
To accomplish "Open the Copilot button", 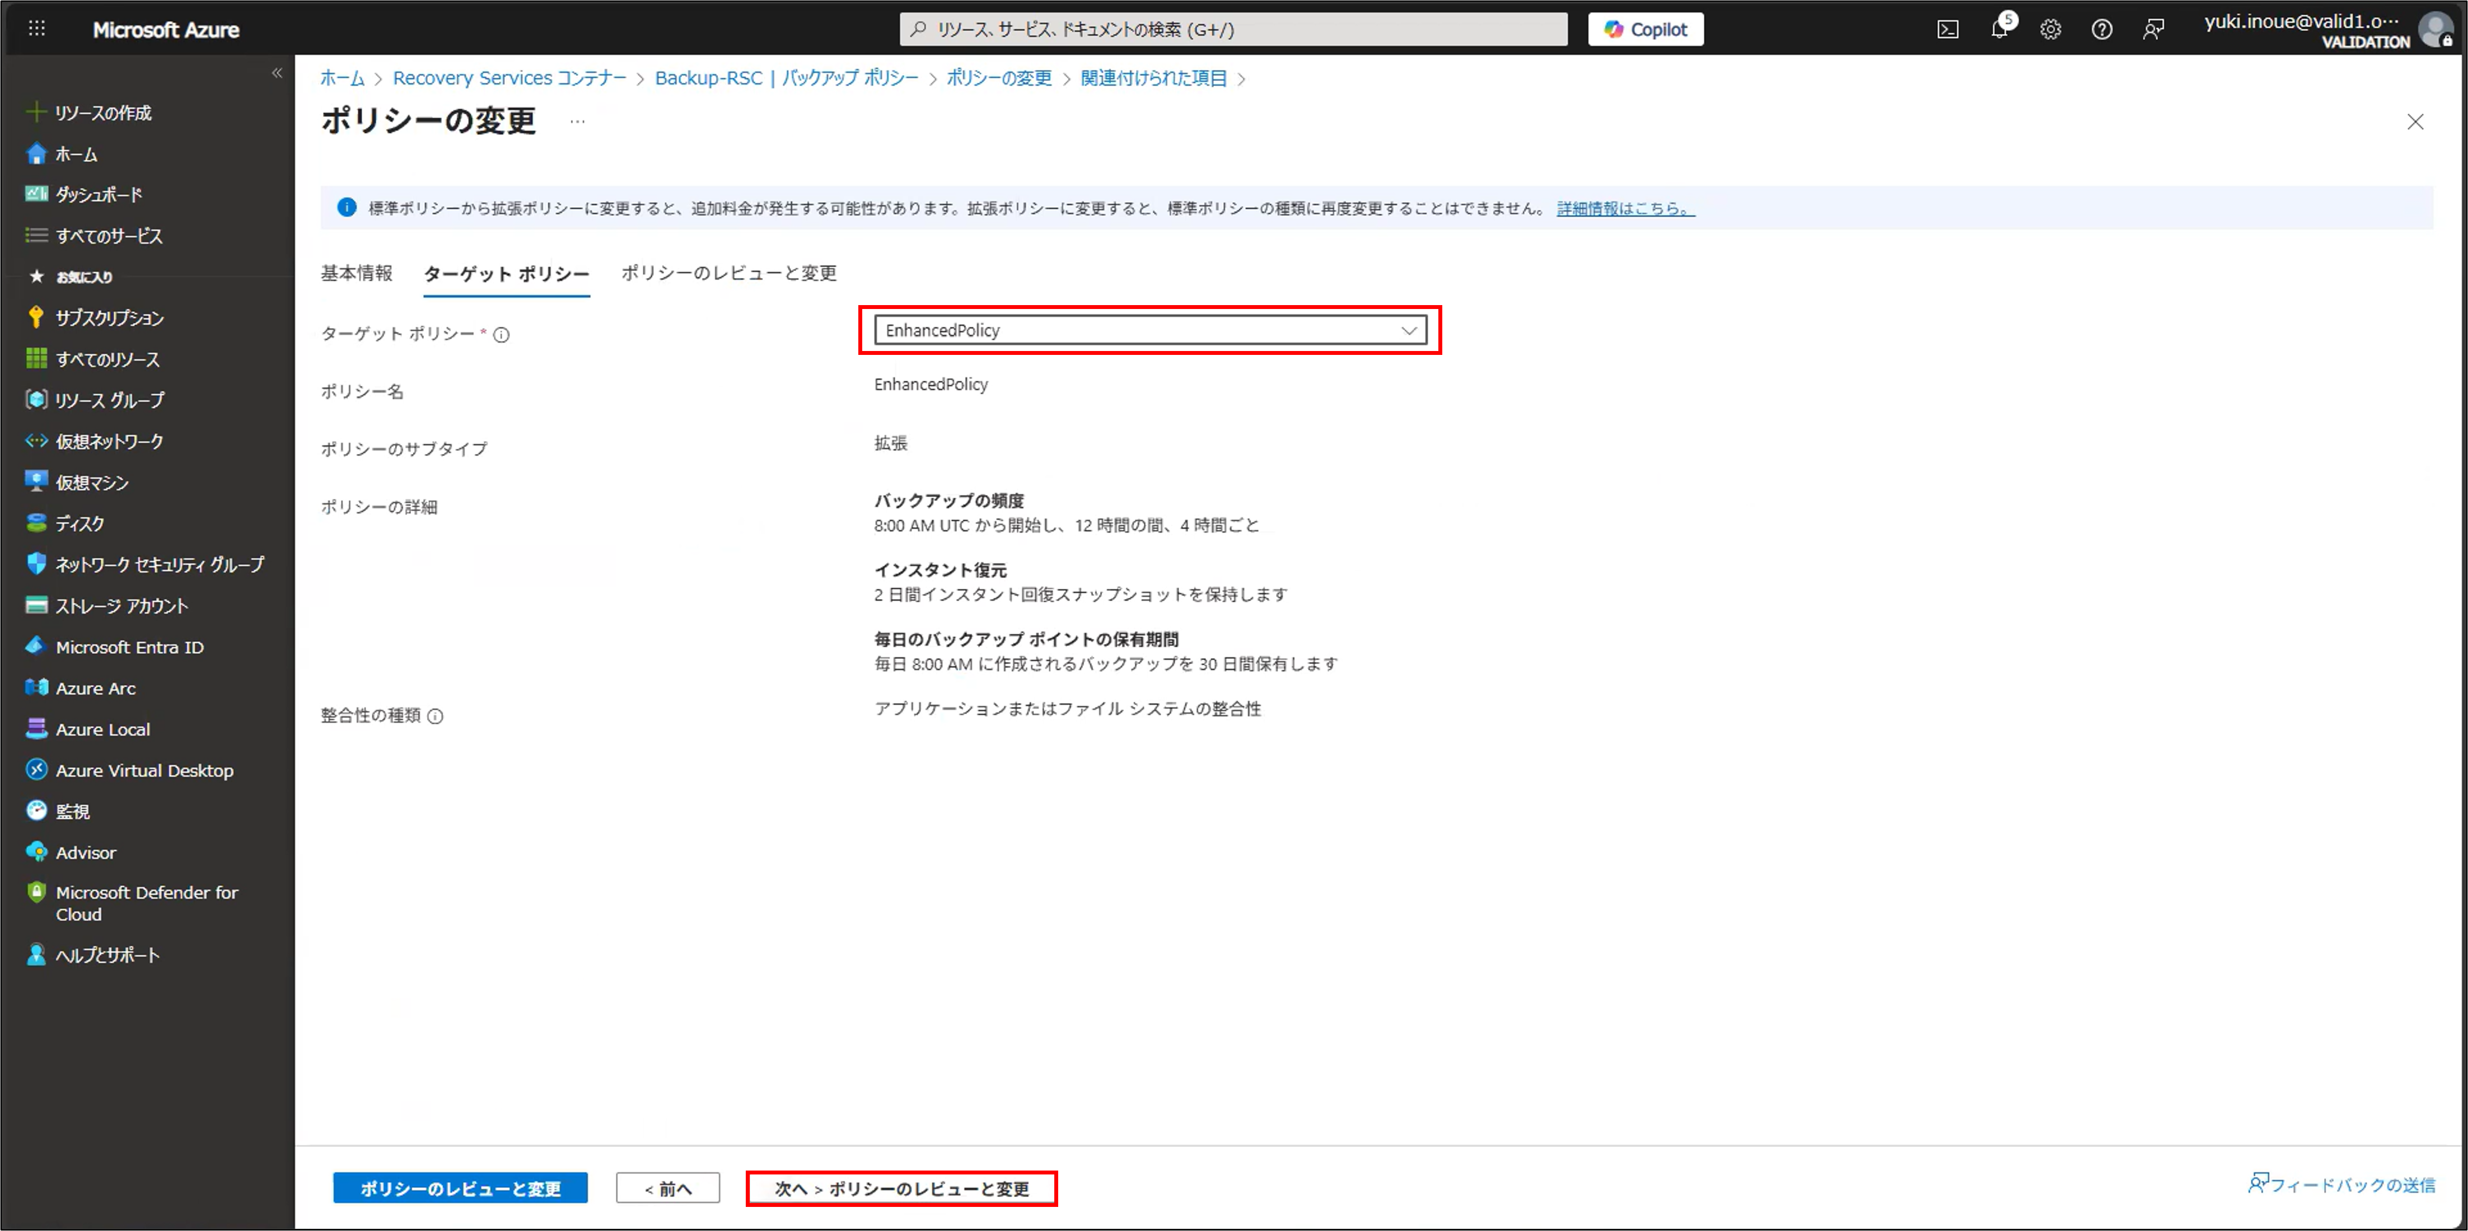I will [x=1645, y=29].
